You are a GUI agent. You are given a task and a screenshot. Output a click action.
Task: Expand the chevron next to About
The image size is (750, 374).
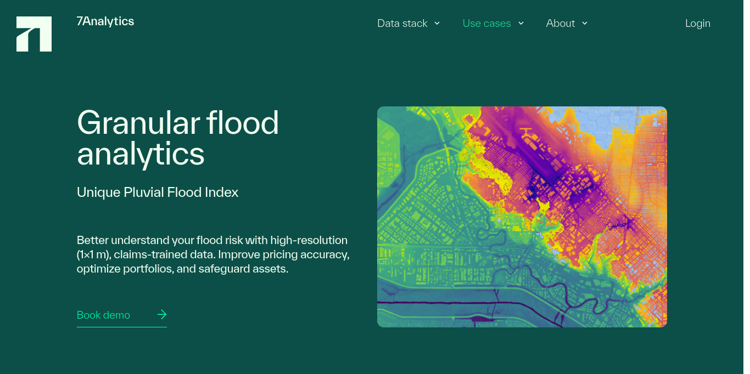(x=585, y=23)
